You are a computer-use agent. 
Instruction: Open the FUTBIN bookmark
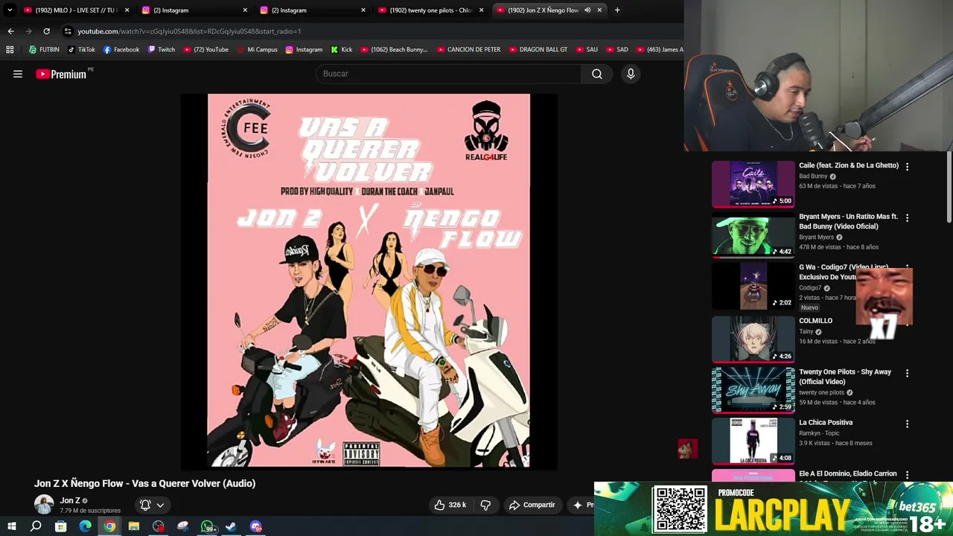pos(44,50)
